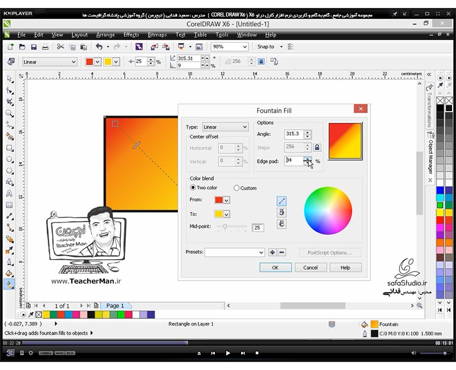The height and width of the screenshot is (370, 456).
Task: Switch to the Page 1 tab
Action: click(115, 306)
